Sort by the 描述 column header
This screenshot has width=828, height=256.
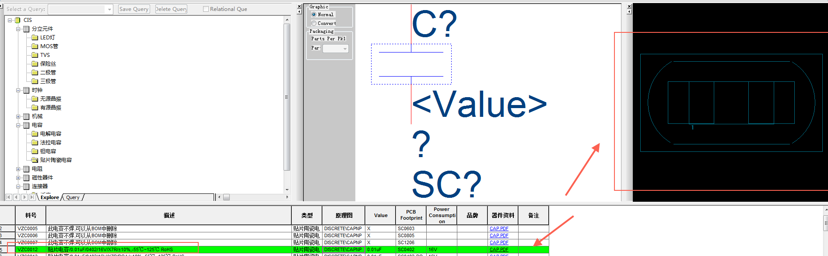pos(169,215)
